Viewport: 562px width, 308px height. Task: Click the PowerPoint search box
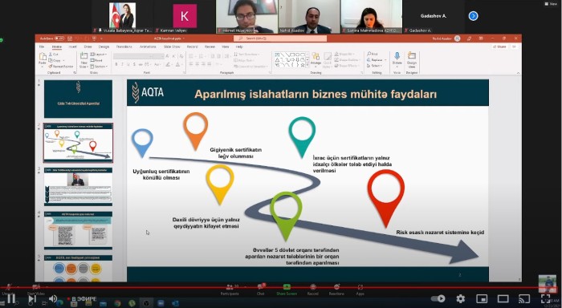coord(280,38)
